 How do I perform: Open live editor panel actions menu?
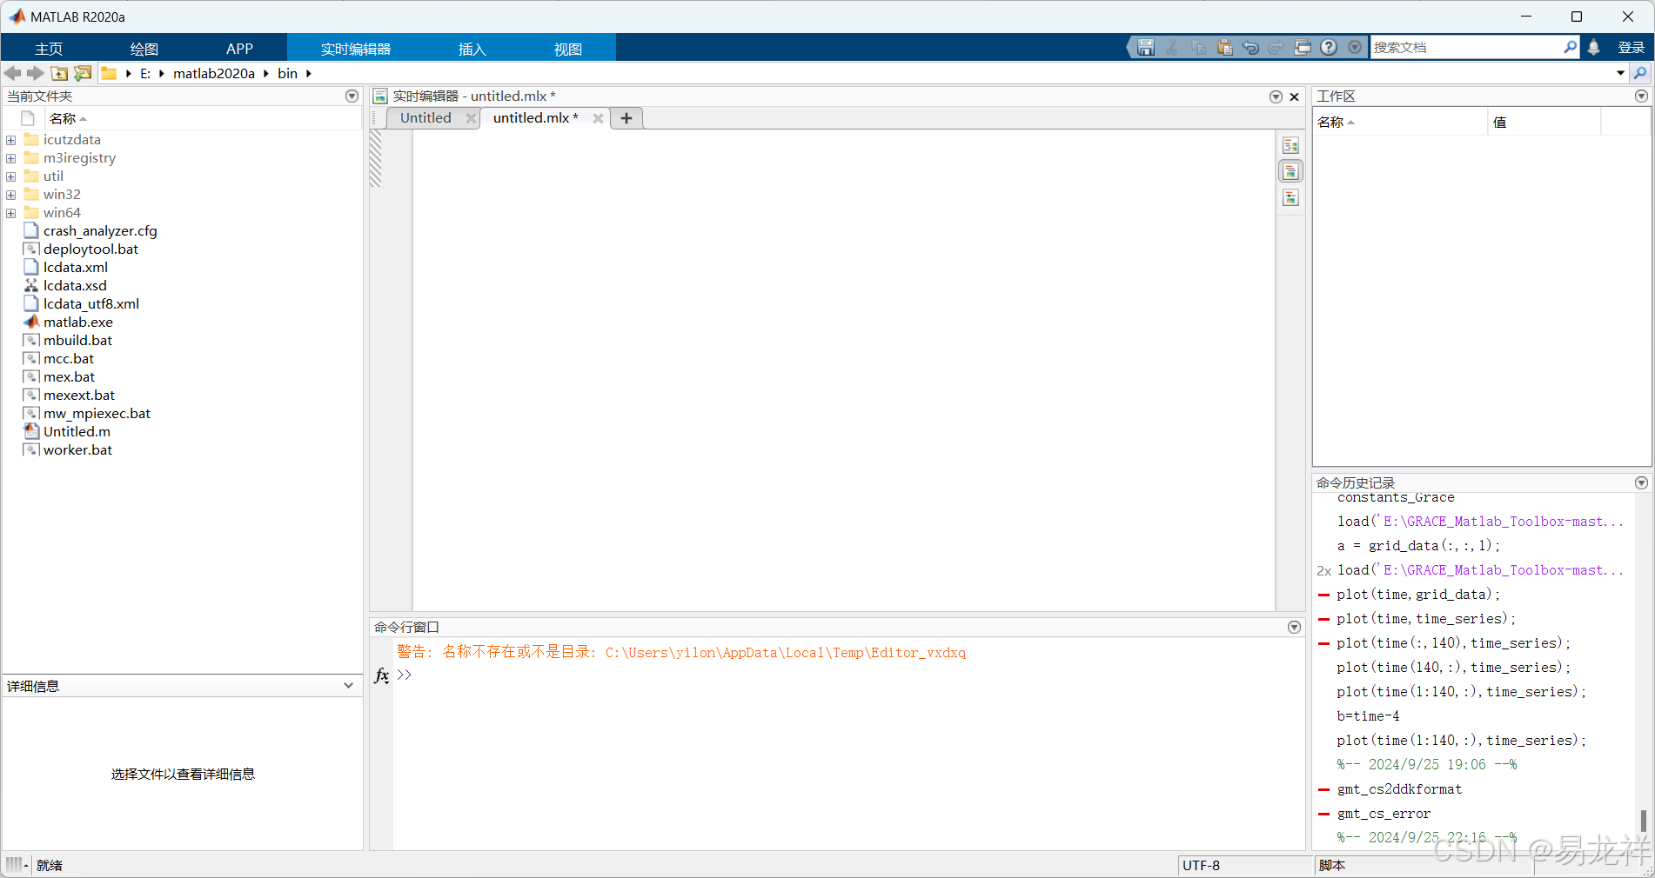click(1275, 96)
